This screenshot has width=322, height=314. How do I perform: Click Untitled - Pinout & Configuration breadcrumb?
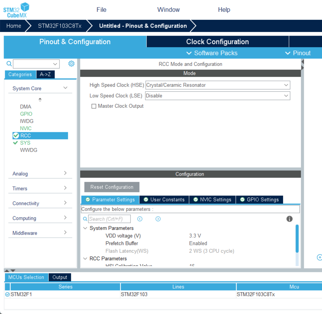(x=143, y=26)
